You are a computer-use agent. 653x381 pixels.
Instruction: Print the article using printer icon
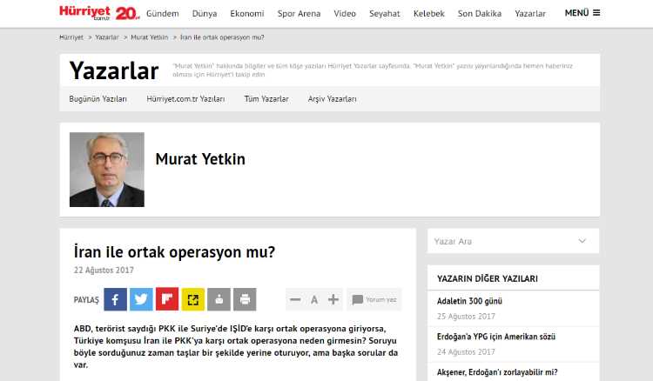[245, 299]
